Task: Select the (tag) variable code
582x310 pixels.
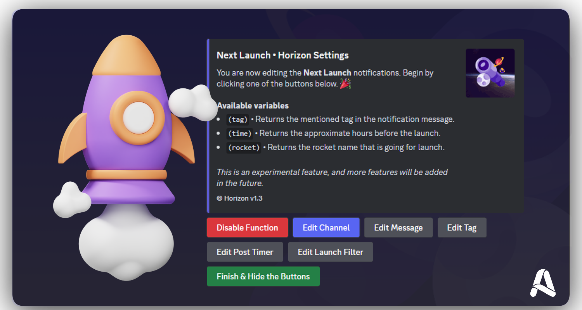Action: click(238, 120)
